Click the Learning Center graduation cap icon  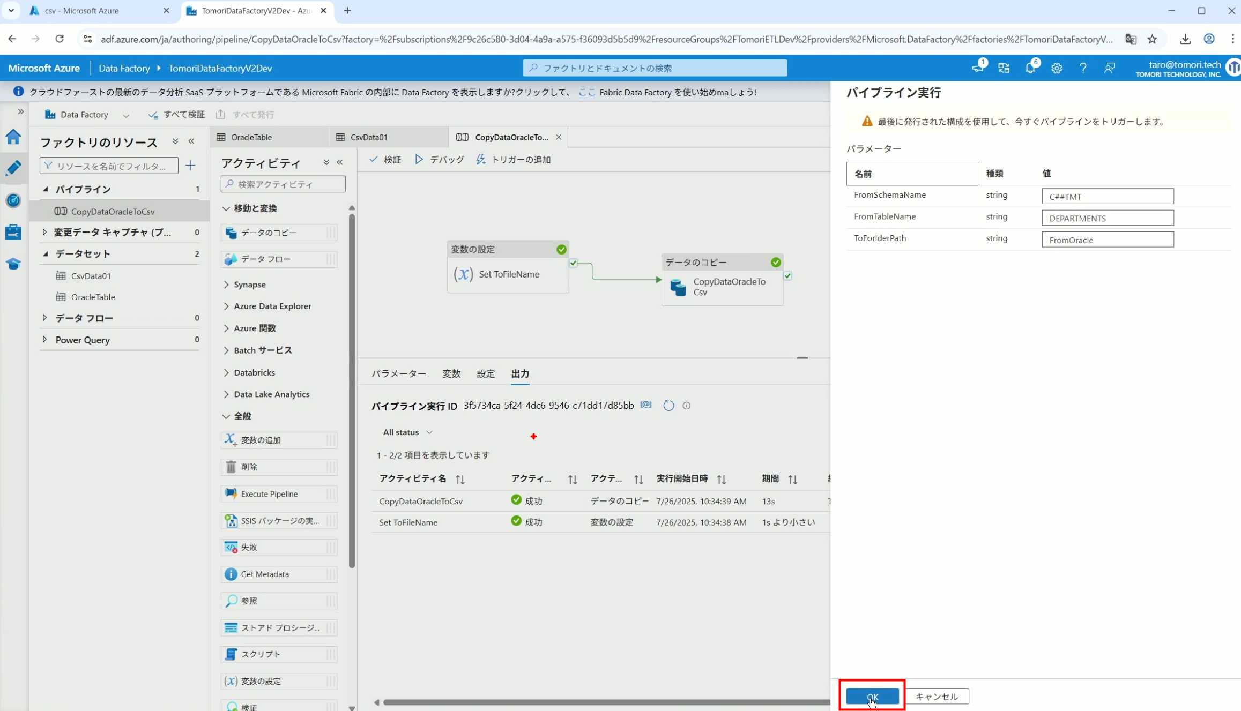[x=13, y=264]
